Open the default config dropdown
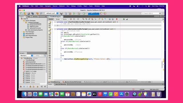Screen dimensions: 183x103 pos(52,13)
